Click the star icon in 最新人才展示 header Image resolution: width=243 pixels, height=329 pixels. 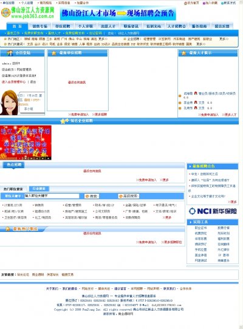coord(184,53)
